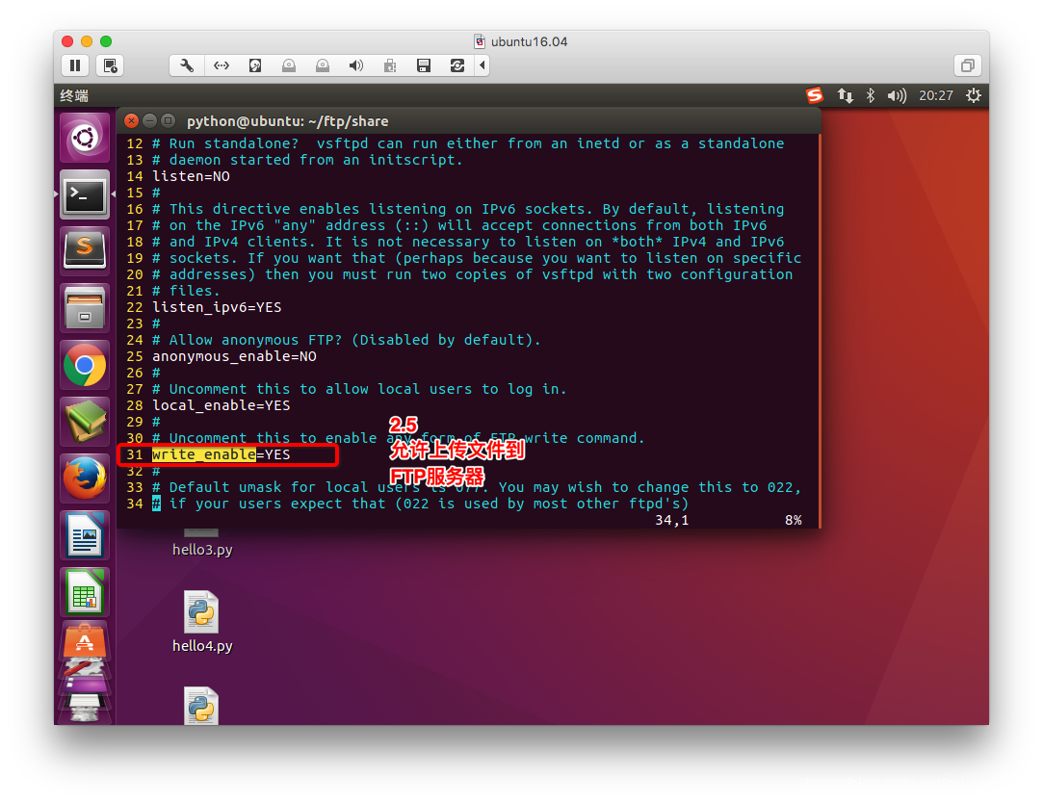Open Ubuntu Software Center launcher icon
Image resolution: width=1043 pixels, height=802 pixels.
(x=85, y=639)
